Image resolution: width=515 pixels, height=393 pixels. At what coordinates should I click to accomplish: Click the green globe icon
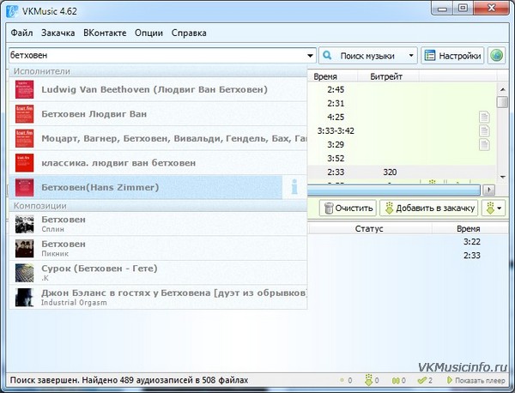coord(496,56)
